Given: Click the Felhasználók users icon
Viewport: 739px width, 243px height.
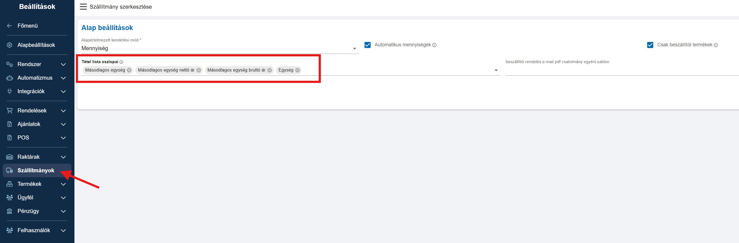Looking at the screenshot, I should click(x=9, y=230).
